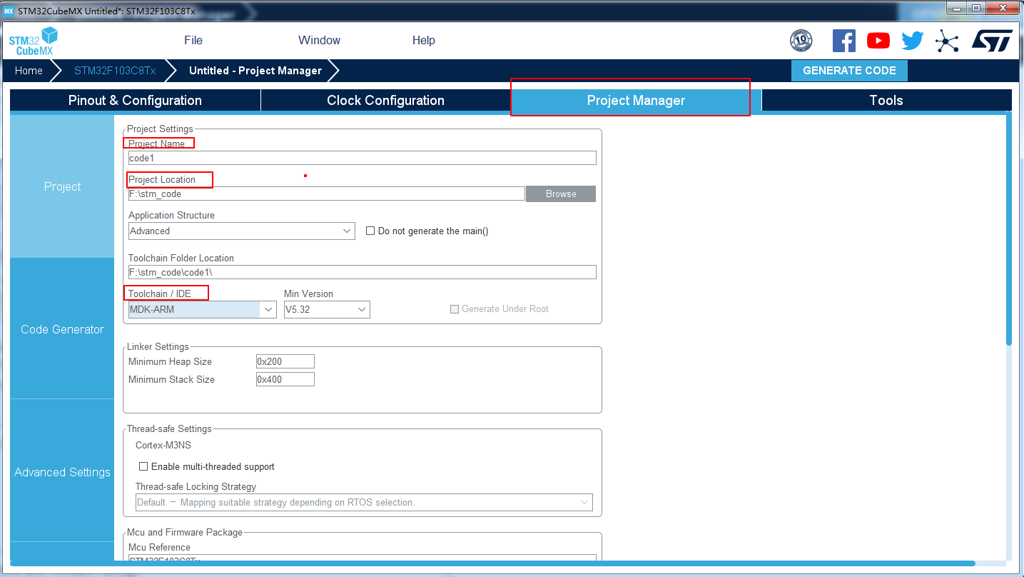Click the MX window title bar icon
Image resolution: width=1024 pixels, height=577 pixels.
pyautogui.click(x=9, y=11)
